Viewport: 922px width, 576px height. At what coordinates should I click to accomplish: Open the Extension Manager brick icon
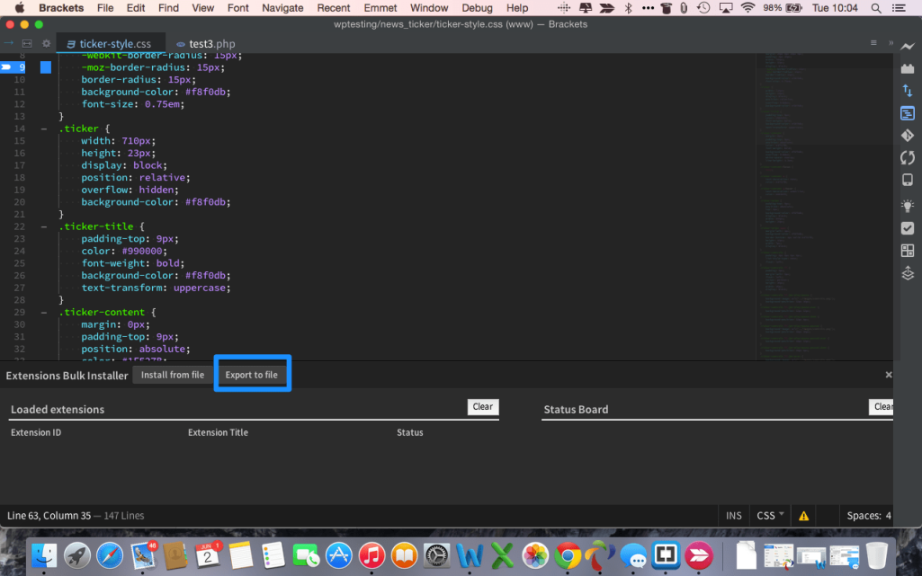[x=908, y=71]
